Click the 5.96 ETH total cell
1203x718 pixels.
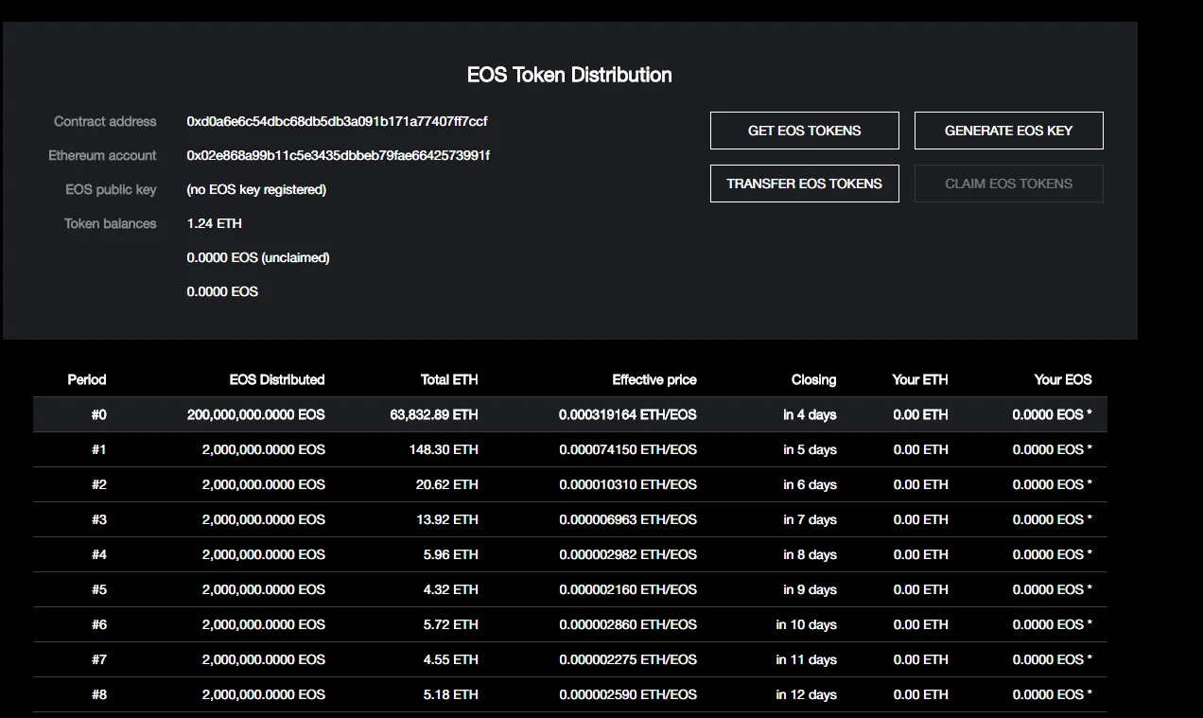pos(451,554)
